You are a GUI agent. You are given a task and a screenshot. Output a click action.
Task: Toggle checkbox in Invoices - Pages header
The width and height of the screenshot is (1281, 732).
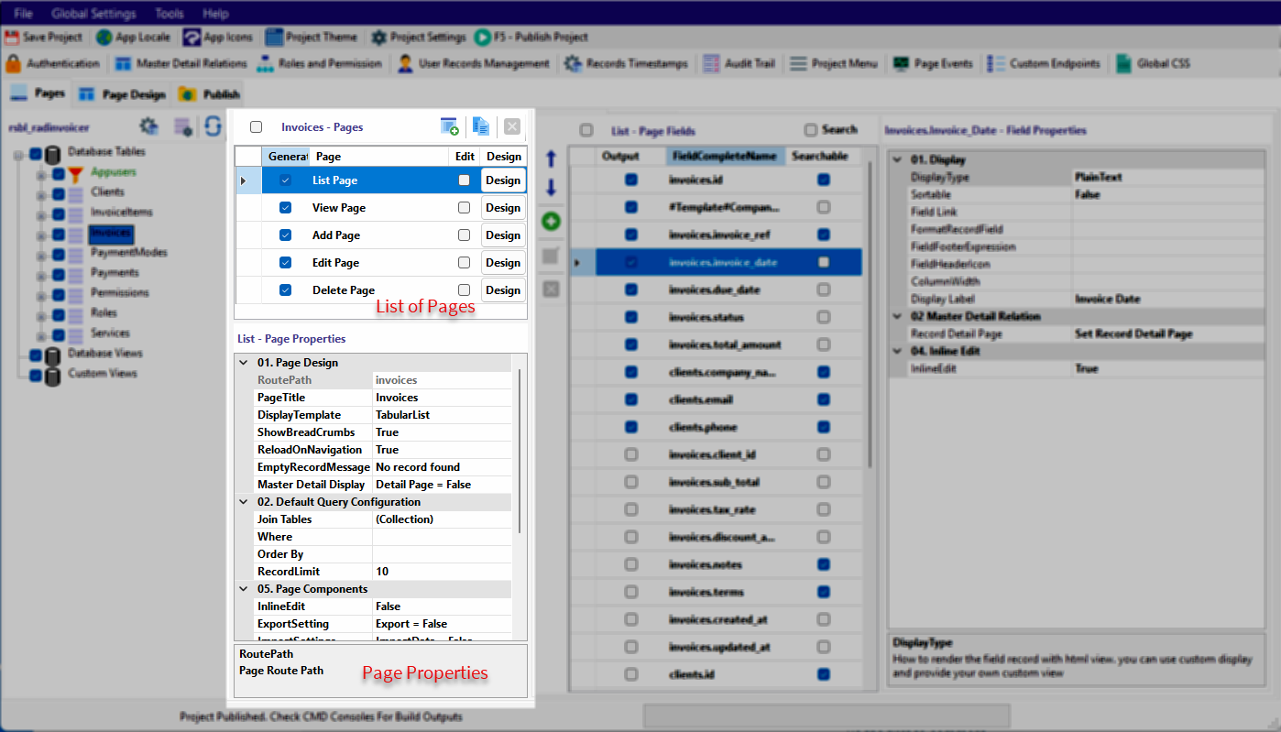256,127
